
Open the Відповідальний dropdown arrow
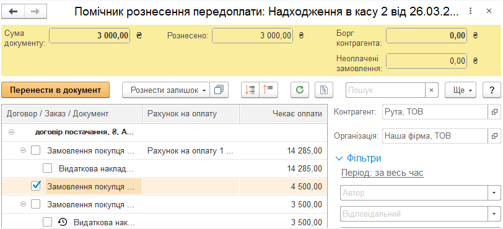(494, 214)
